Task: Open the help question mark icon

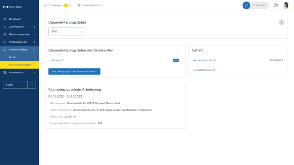Action: [276, 5]
